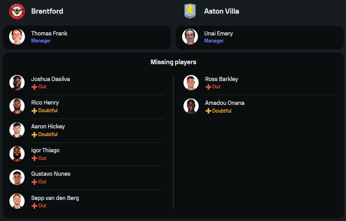Click the red injury cross beside Igor Thiago
The image size is (346, 221).
pos(34,159)
